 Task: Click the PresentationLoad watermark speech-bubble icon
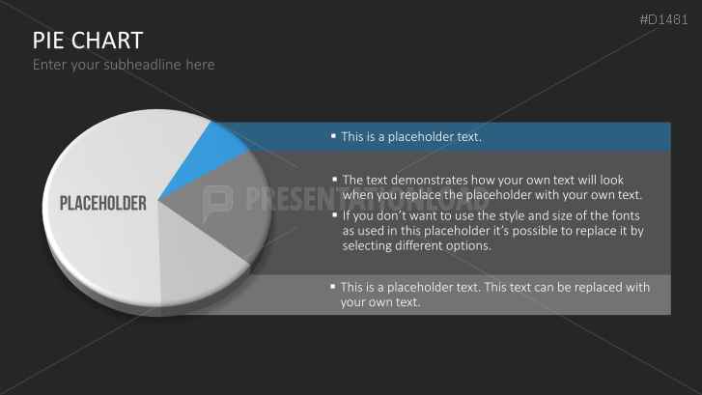[x=218, y=199]
